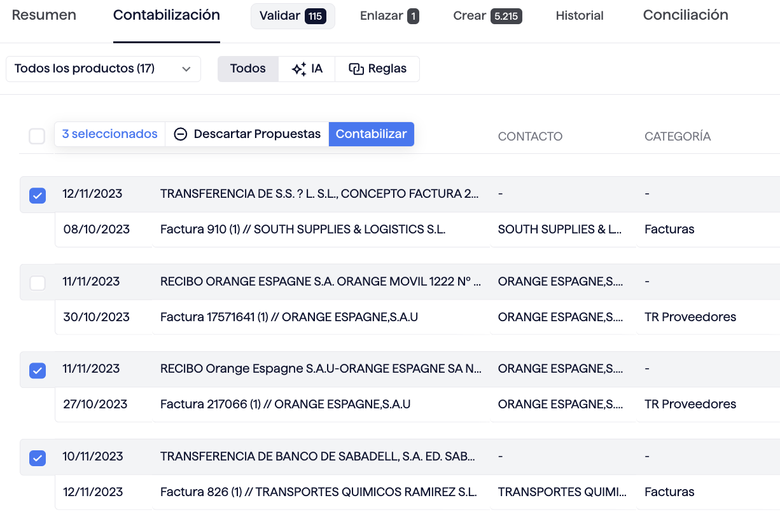
Task: Click TR Proveedores category in Factura 217066 row
Action: [x=690, y=405]
